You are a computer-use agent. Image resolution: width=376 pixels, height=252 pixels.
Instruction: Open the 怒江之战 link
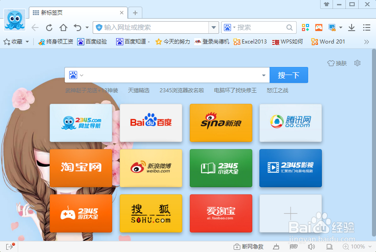[278, 91]
